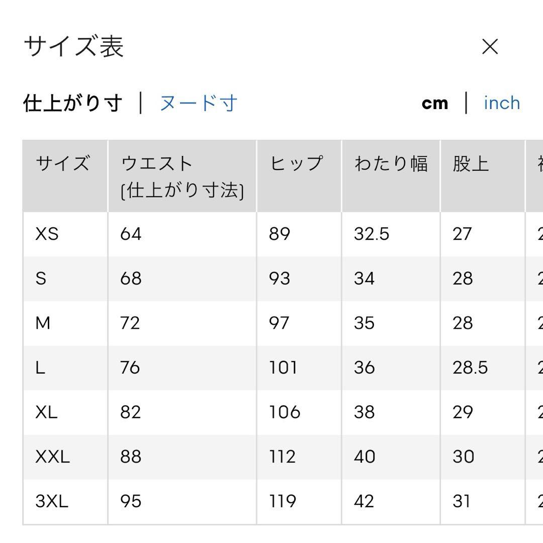Click the ウエスト column header

pyautogui.click(x=182, y=176)
